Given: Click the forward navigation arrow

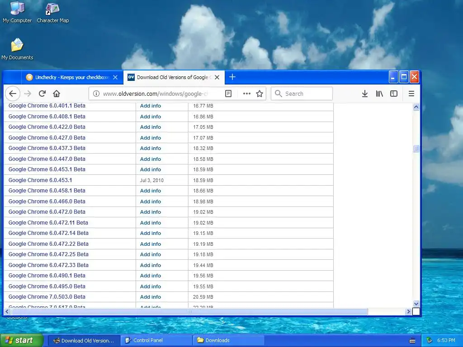Looking at the screenshot, I should [28, 94].
